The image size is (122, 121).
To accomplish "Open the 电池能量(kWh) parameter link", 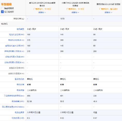I will 18,101.
